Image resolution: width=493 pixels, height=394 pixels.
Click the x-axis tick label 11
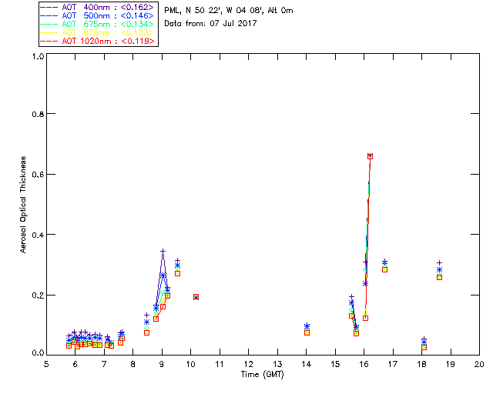tap(220, 364)
